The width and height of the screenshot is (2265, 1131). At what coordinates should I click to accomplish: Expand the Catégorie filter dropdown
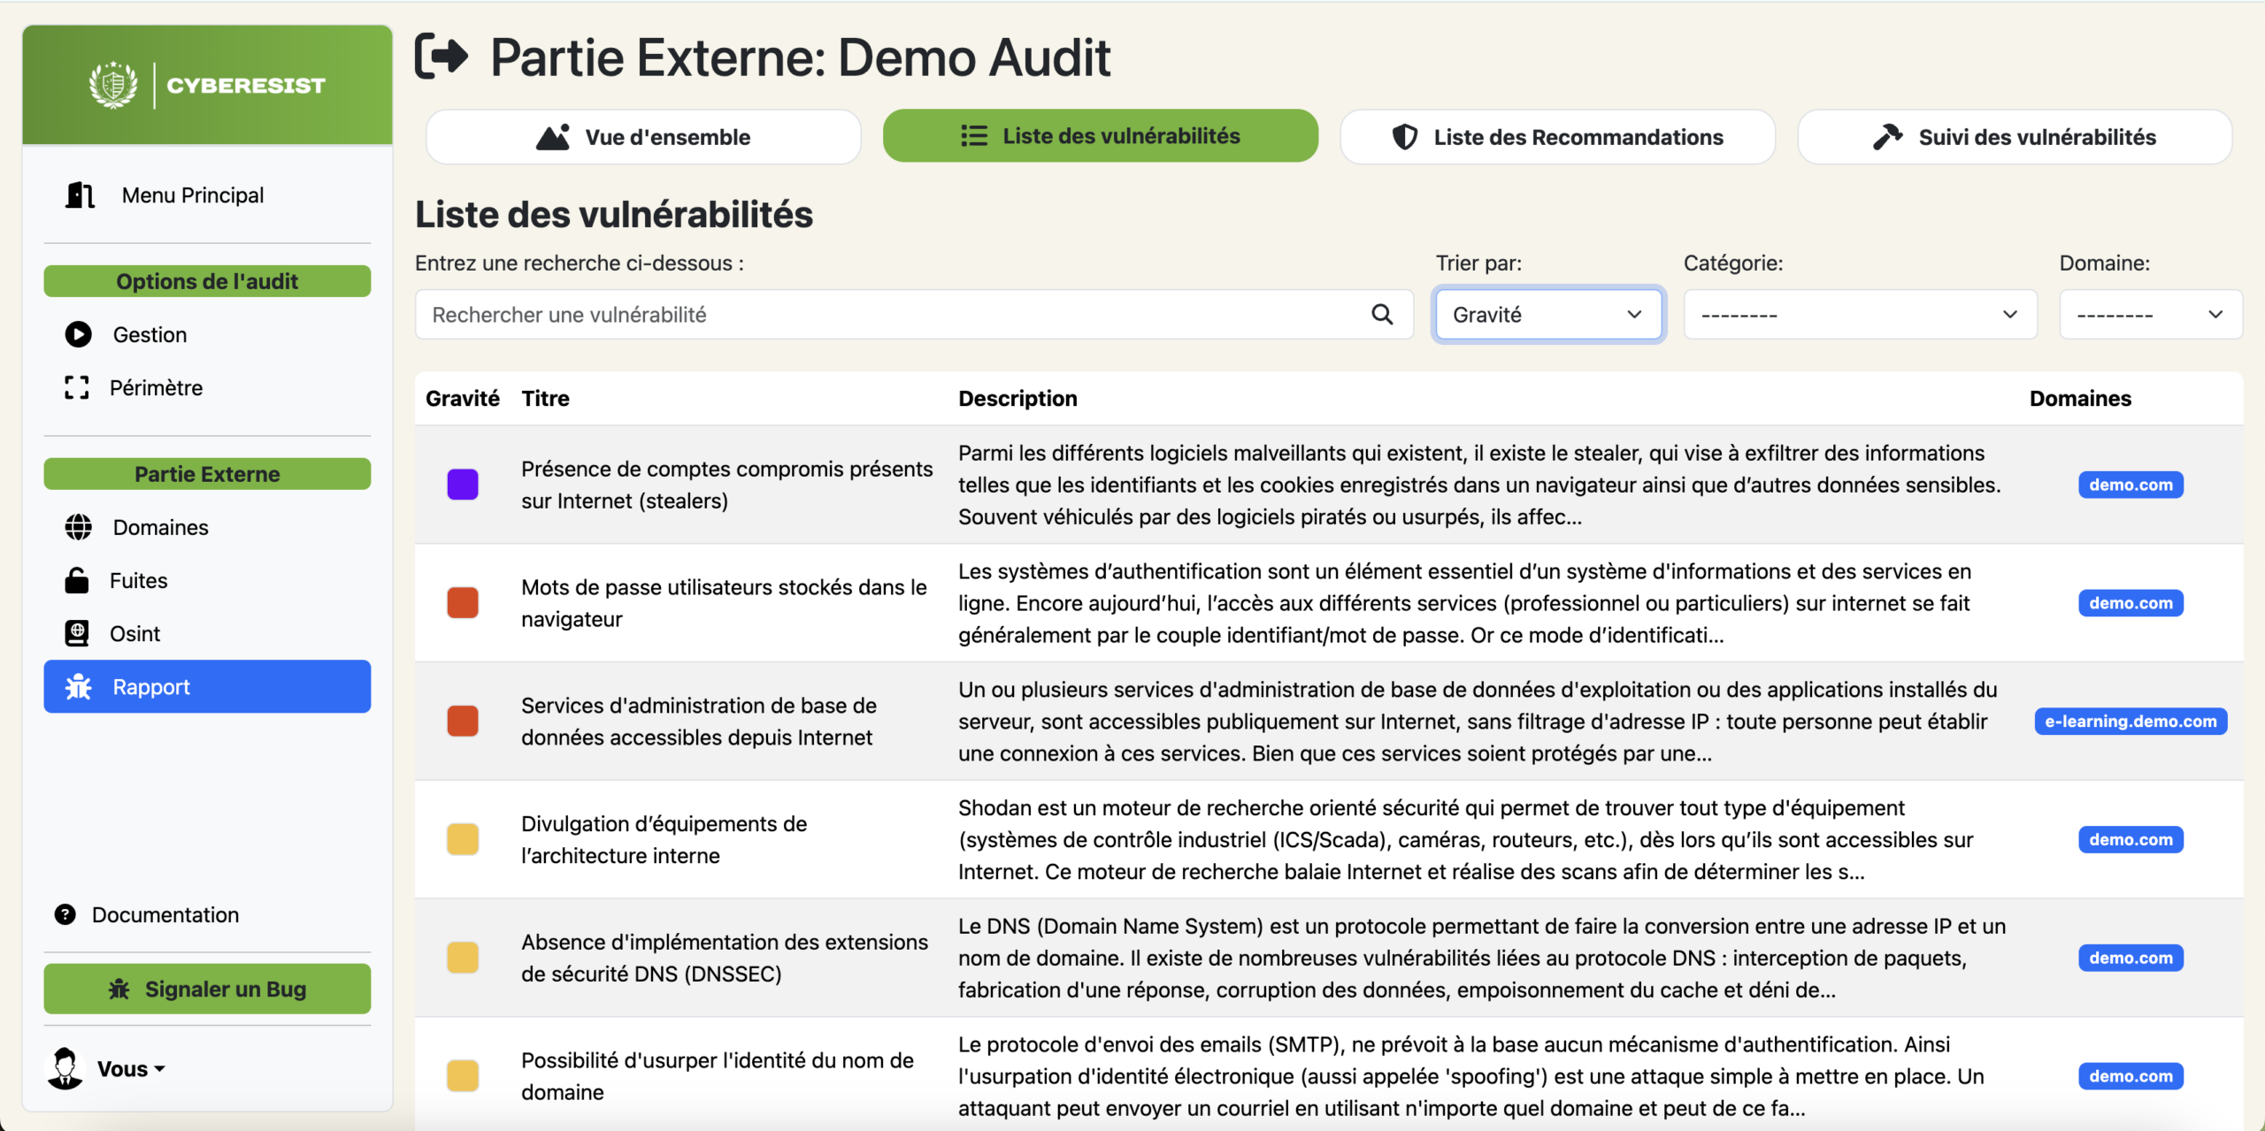pos(1859,315)
